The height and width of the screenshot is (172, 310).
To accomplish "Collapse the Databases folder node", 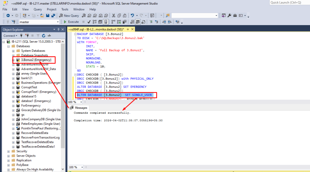I will coord(8,46).
